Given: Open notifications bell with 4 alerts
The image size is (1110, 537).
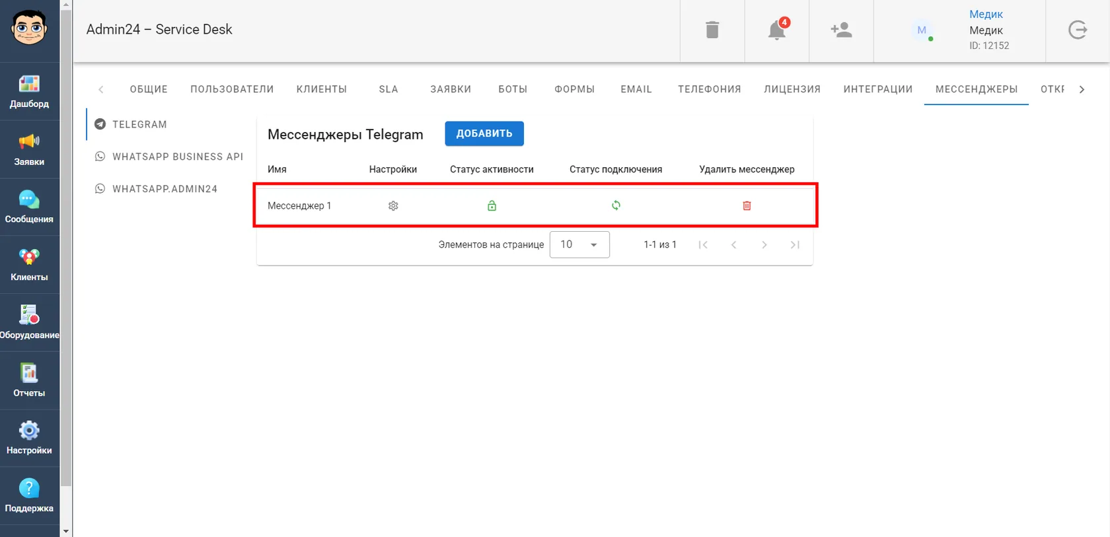Looking at the screenshot, I should [x=777, y=30].
